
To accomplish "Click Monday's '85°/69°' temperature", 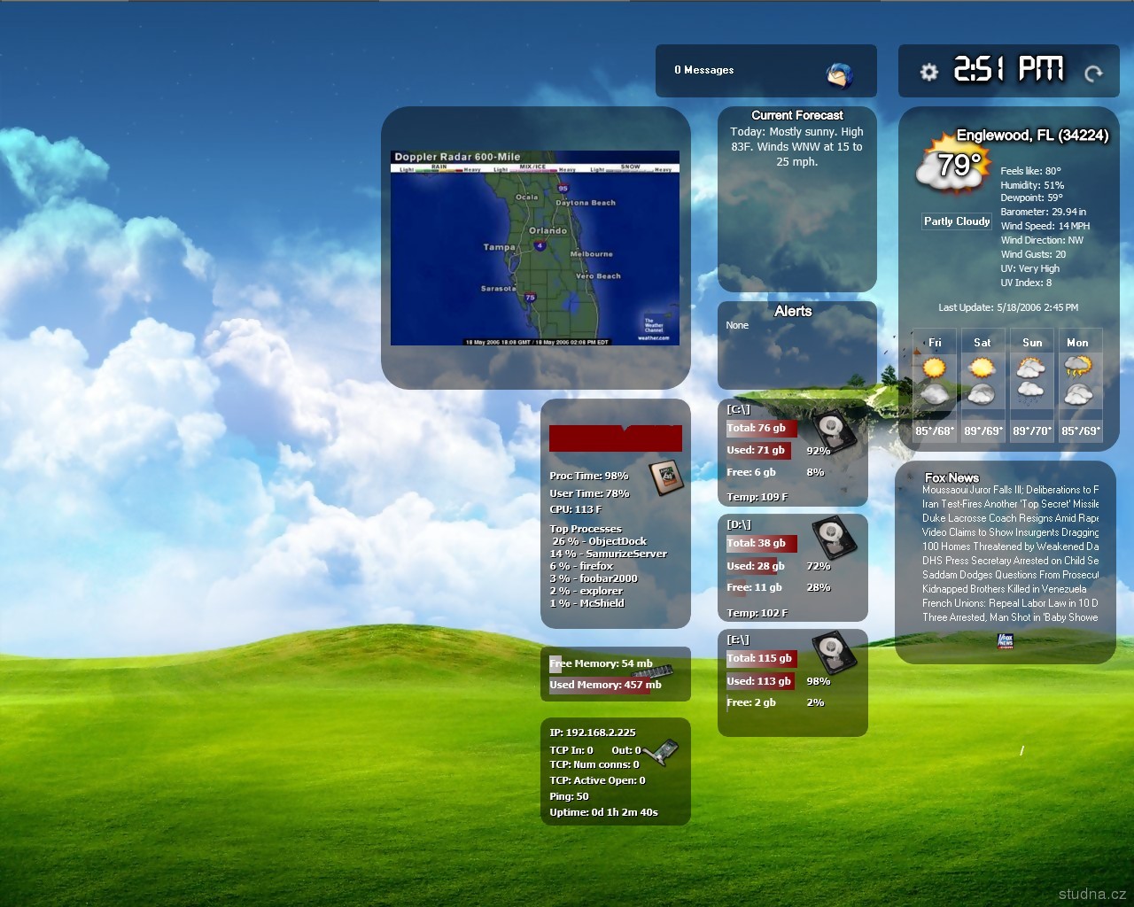I will (1081, 431).
